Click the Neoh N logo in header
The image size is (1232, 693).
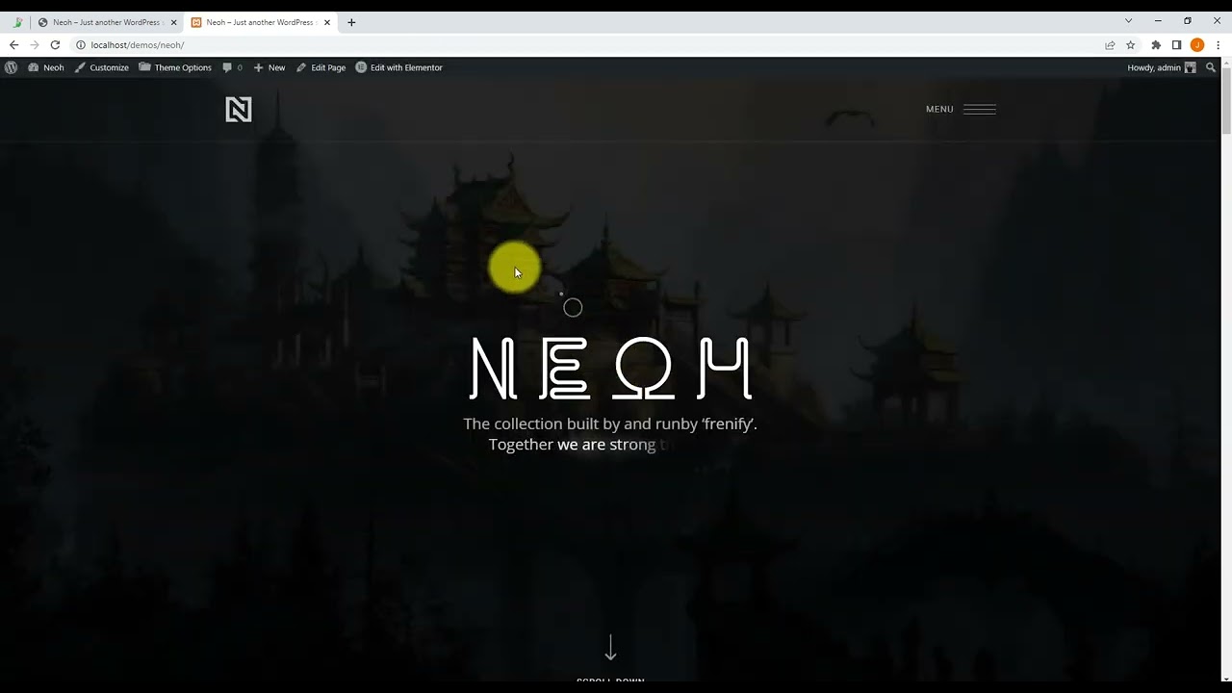[x=239, y=110]
